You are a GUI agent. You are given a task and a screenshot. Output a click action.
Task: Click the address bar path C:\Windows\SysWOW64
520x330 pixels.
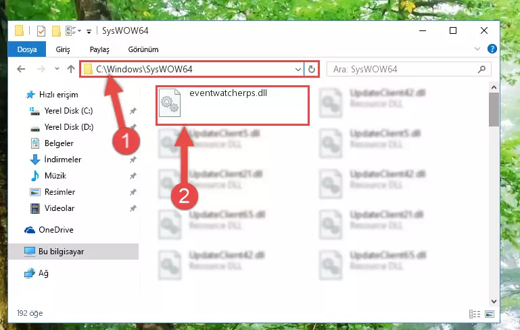[x=144, y=70]
